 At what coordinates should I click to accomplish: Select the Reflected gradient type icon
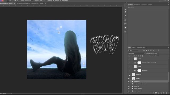[15, 1]
